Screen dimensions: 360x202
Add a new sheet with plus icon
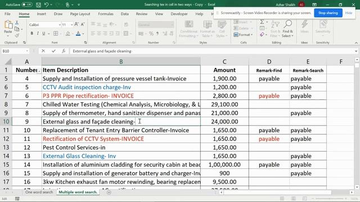pos(109,192)
